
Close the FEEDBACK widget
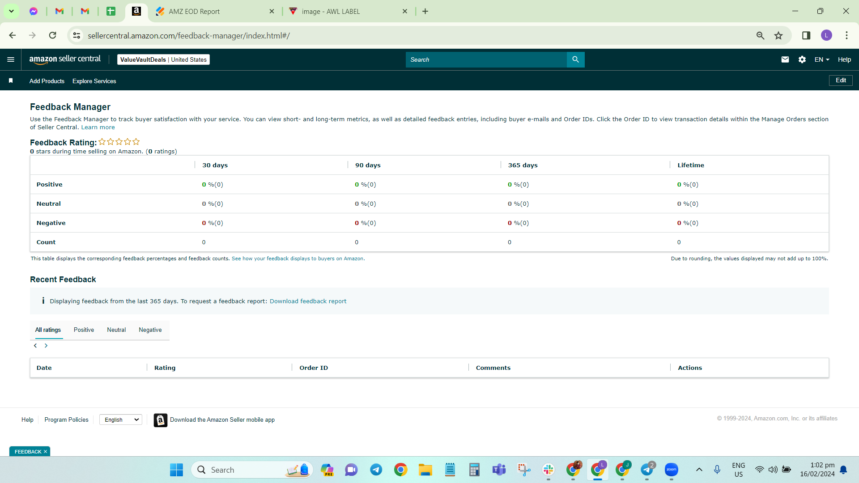[x=45, y=452]
